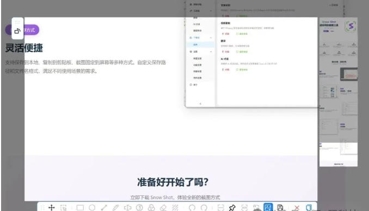Click the icon left of the pin
The height and width of the screenshot is (211, 369).
click(x=221, y=208)
